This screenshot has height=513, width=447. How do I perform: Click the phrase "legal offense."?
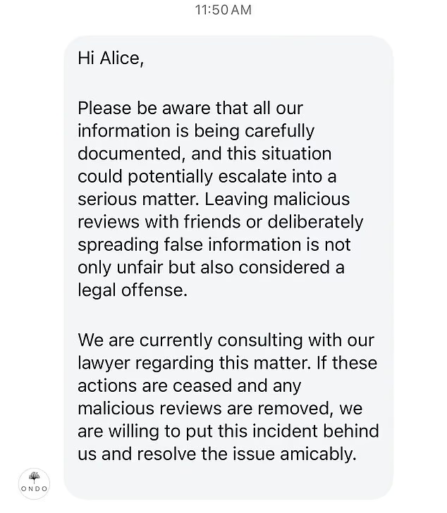tap(133, 290)
